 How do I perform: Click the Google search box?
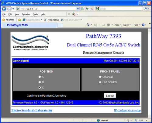point(119,9)
